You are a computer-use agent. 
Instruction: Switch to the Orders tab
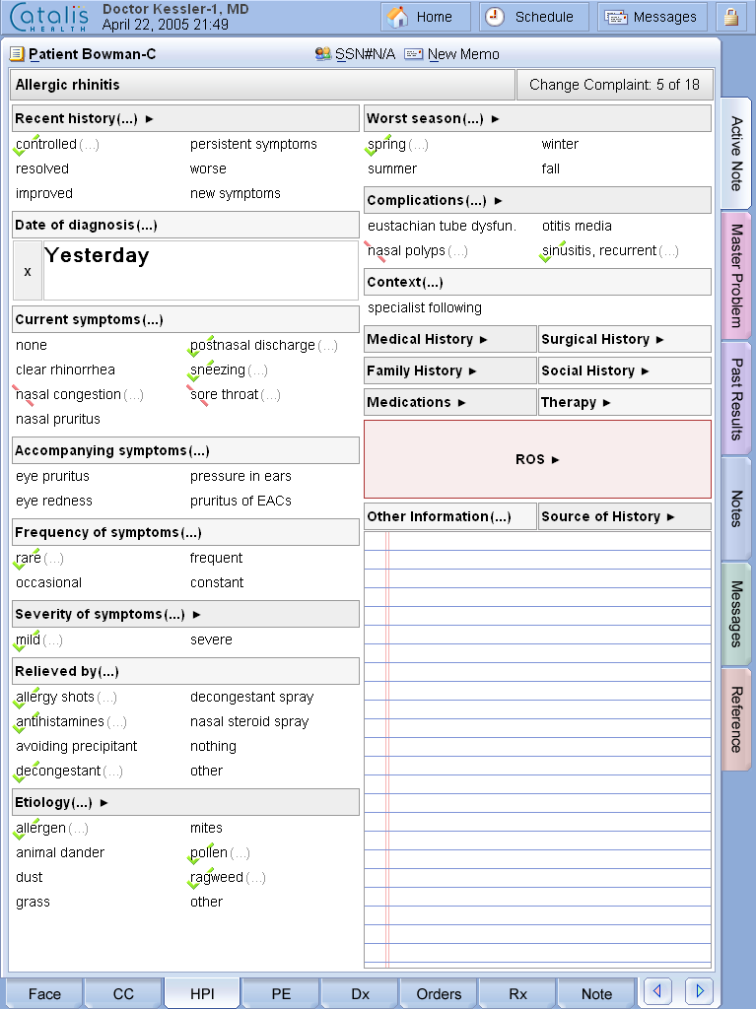[439, 993]
